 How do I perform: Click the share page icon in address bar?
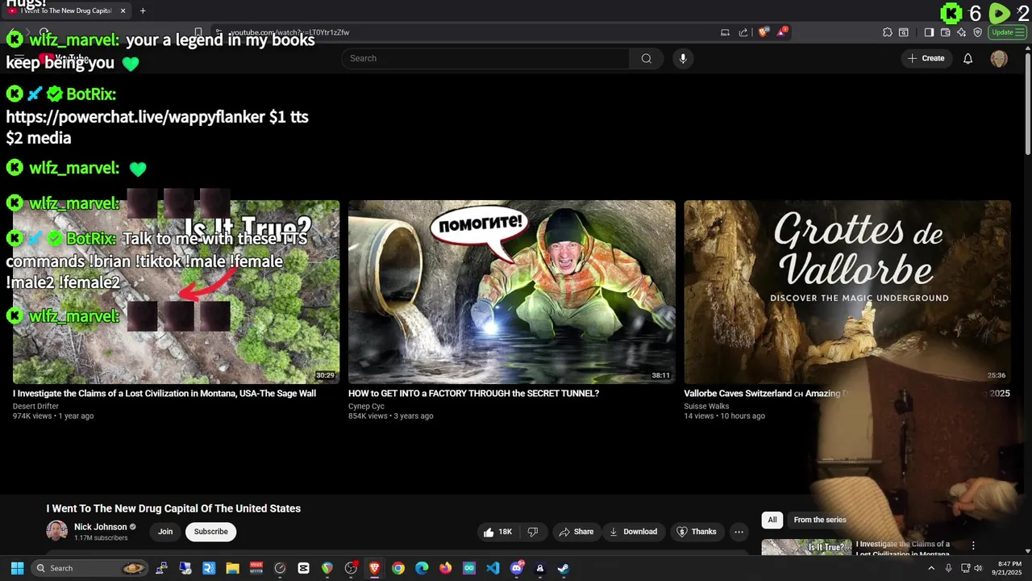pos(743,32)
